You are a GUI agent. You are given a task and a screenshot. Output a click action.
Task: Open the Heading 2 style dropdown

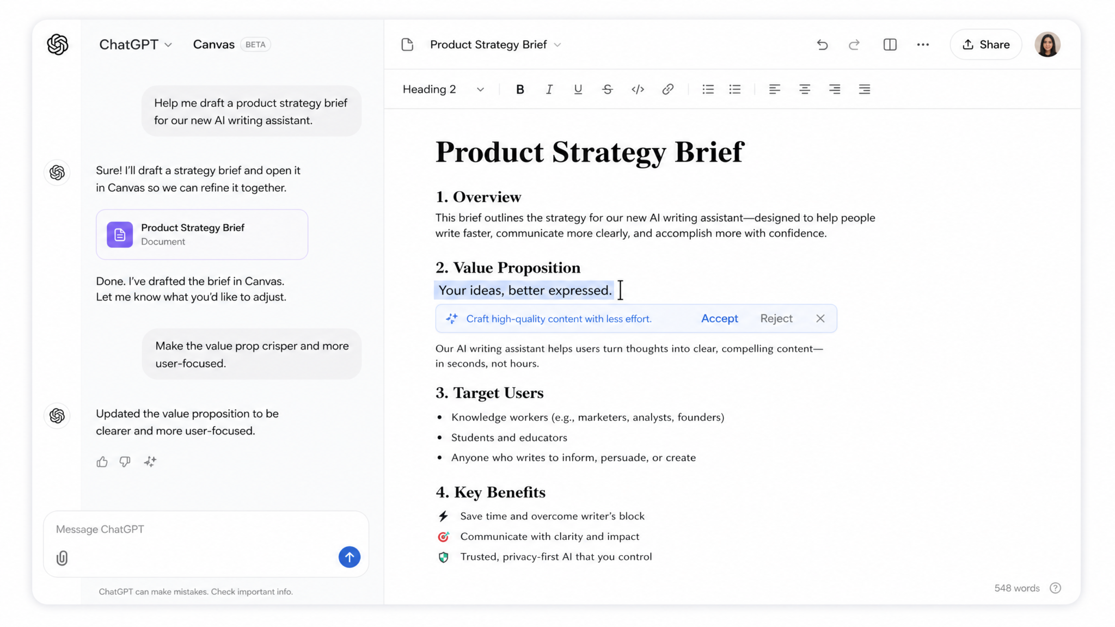pyautogui.click(x=443, y=89)
